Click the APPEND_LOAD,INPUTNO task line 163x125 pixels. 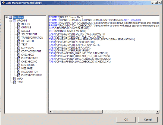click(79, 53)
